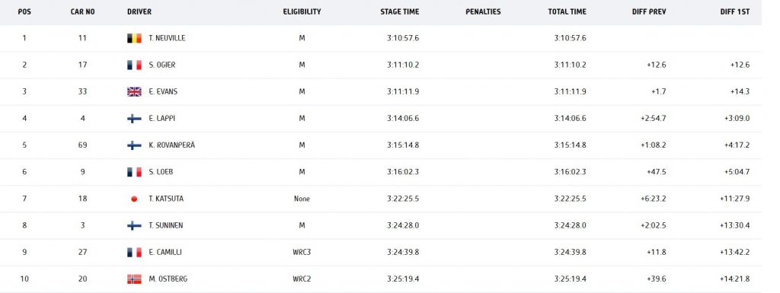This screenshot has width=780, height=293.
Task: Sort by the POS column header
Action: 24,12
